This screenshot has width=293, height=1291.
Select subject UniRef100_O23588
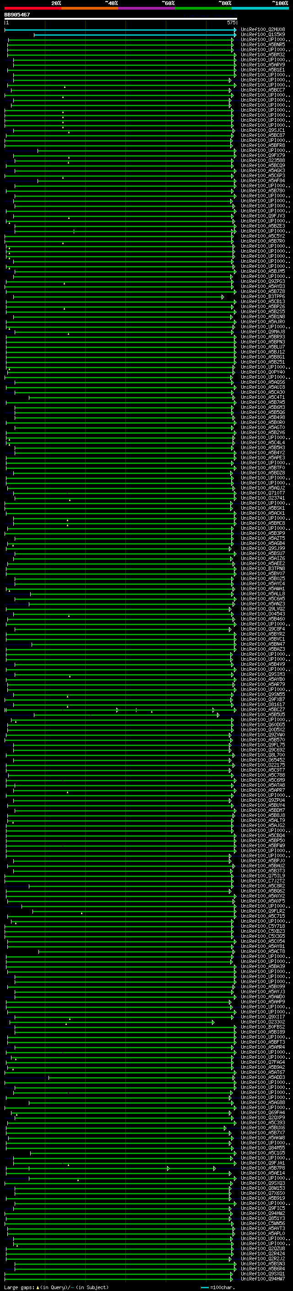pyautogui.click(x=263, y=160)
